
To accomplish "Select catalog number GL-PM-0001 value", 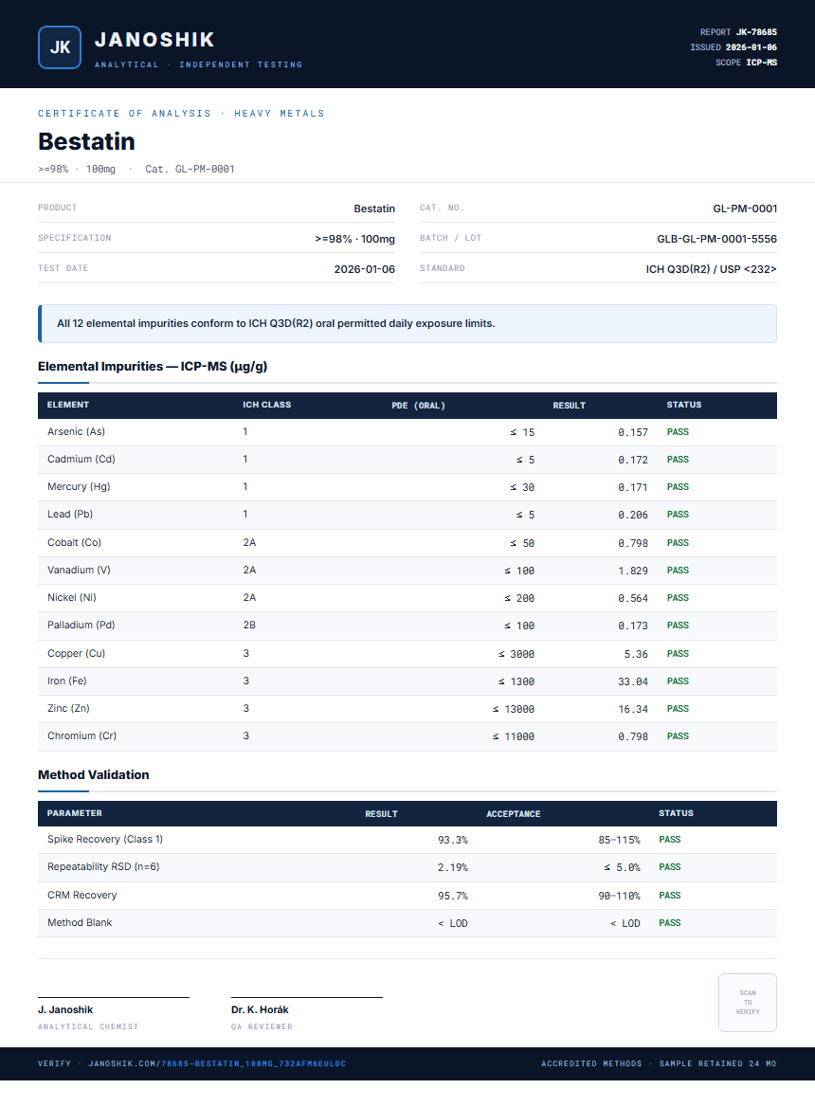I will (x=745, y=209).
